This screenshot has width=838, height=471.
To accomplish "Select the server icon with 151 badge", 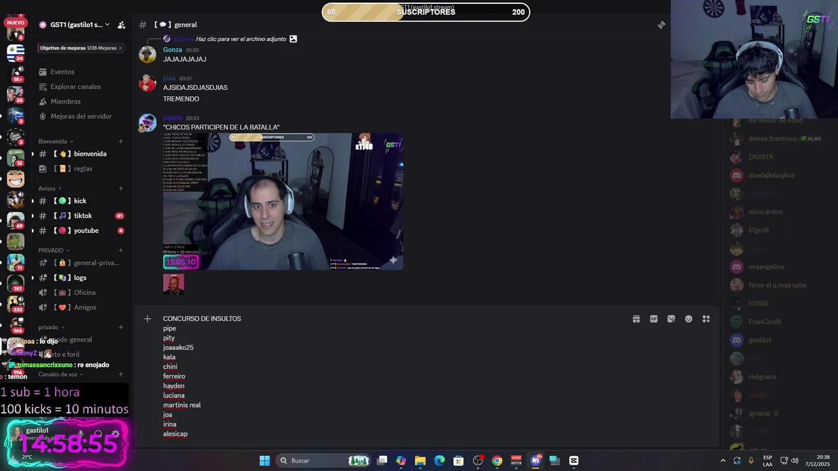I will pos(16,283).
